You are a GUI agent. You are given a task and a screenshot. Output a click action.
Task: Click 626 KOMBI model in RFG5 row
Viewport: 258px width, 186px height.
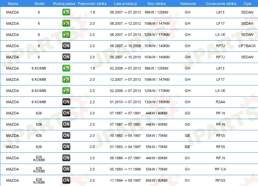[39, 181]
